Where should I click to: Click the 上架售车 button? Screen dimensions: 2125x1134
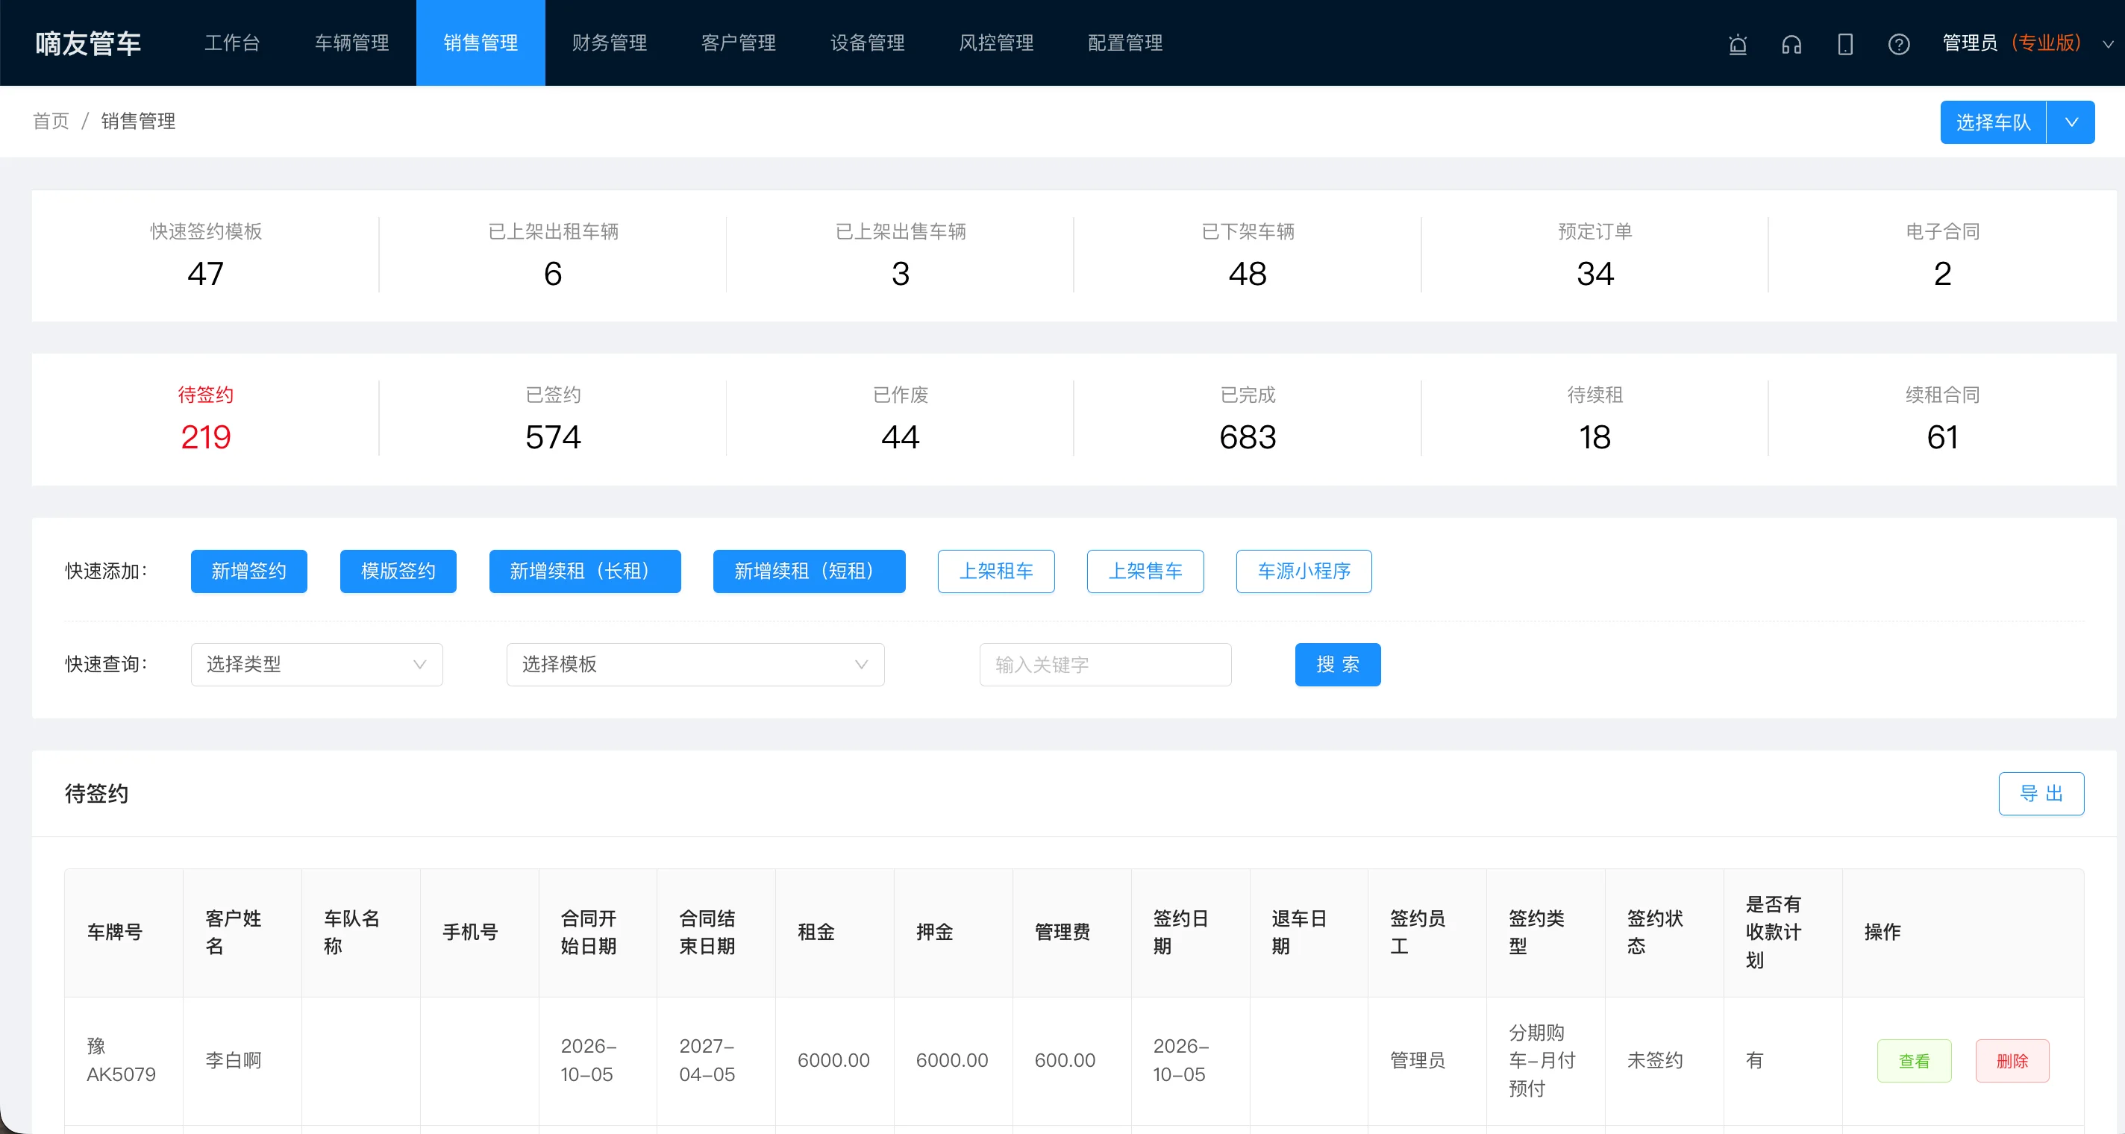click(1145, 571)
